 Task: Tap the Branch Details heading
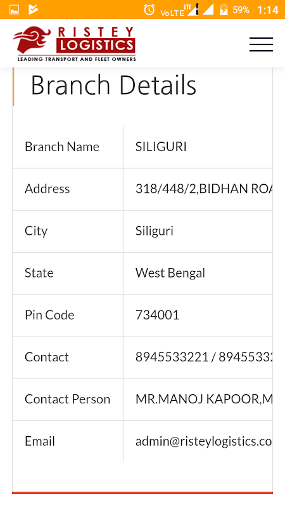click(x=113, y=85)
